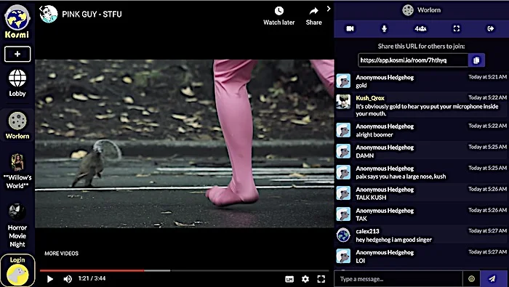This screenshot has width=509, height=287.
Task: Add video to Watch later
Action: [x=278, y=16]
